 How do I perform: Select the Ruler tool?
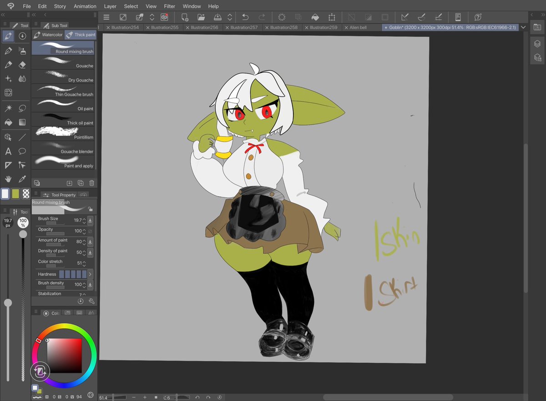[8, 165]
